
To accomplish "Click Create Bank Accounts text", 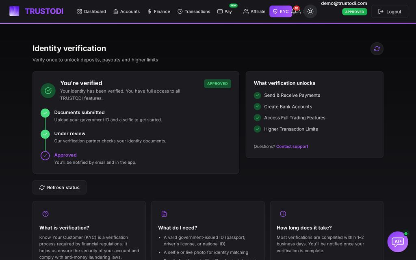I will [x=288, y=107].
